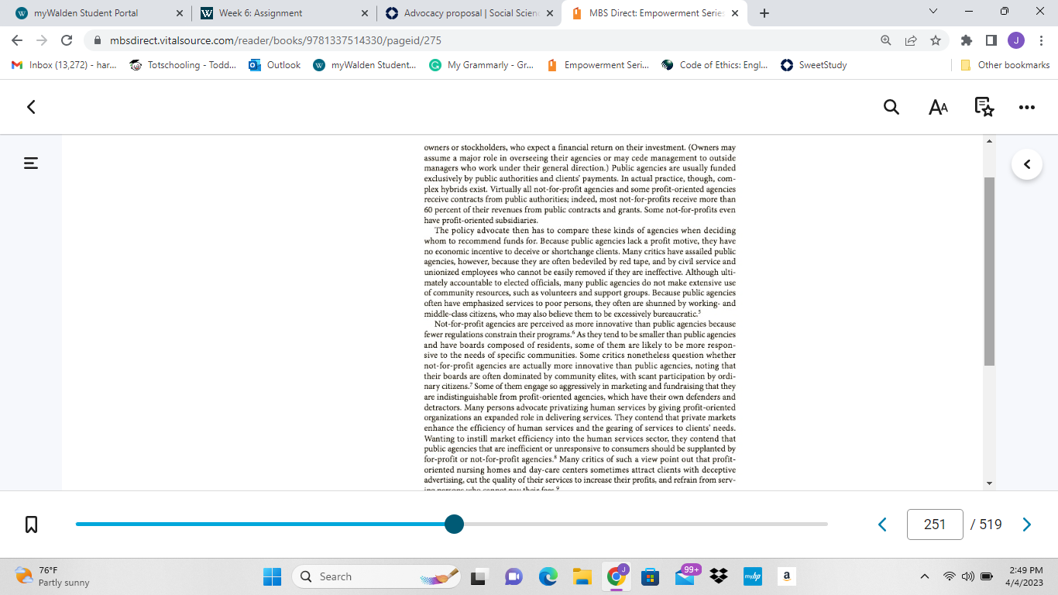The width and height of the screenshot is (1058, 595).
Task: Open the Wi-Fi network tray icon
Action: click(950, 576)
